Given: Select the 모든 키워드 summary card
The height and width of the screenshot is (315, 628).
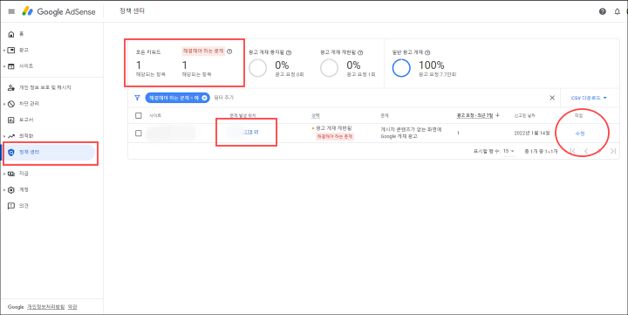Looking at the screenshot, I should (x=150, y=63).
